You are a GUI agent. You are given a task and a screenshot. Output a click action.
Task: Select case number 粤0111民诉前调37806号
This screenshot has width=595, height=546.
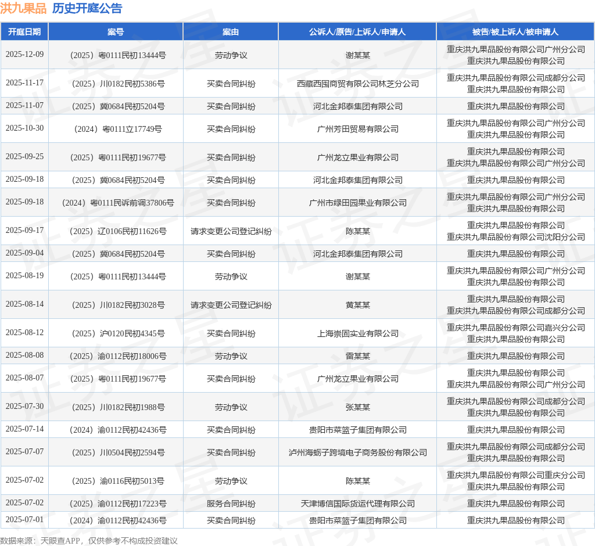(118, 203)
